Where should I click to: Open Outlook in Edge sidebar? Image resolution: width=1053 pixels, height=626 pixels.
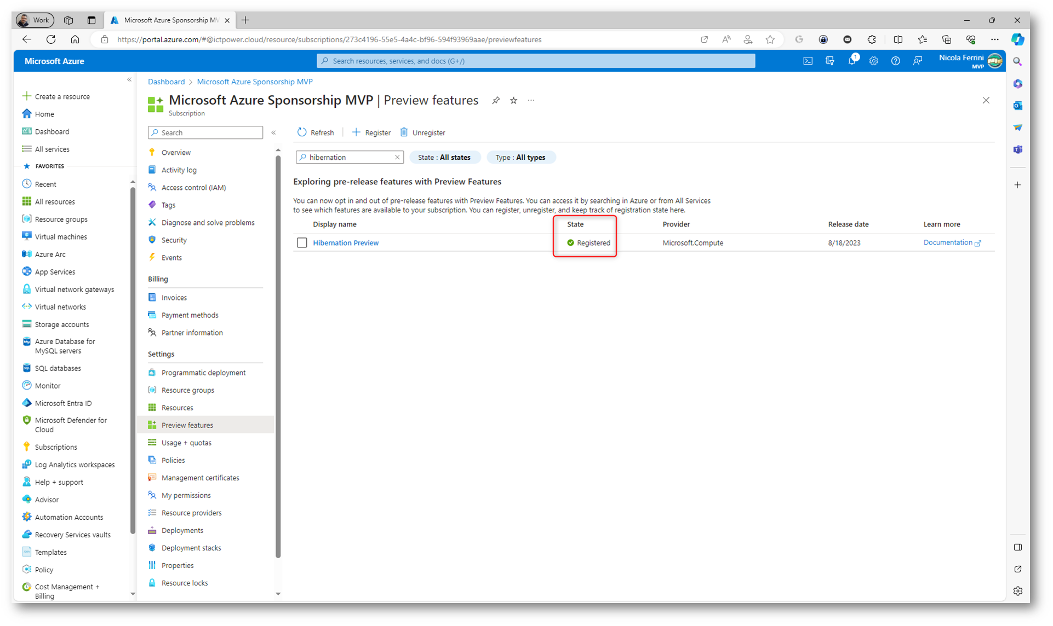coord(1017,106)
